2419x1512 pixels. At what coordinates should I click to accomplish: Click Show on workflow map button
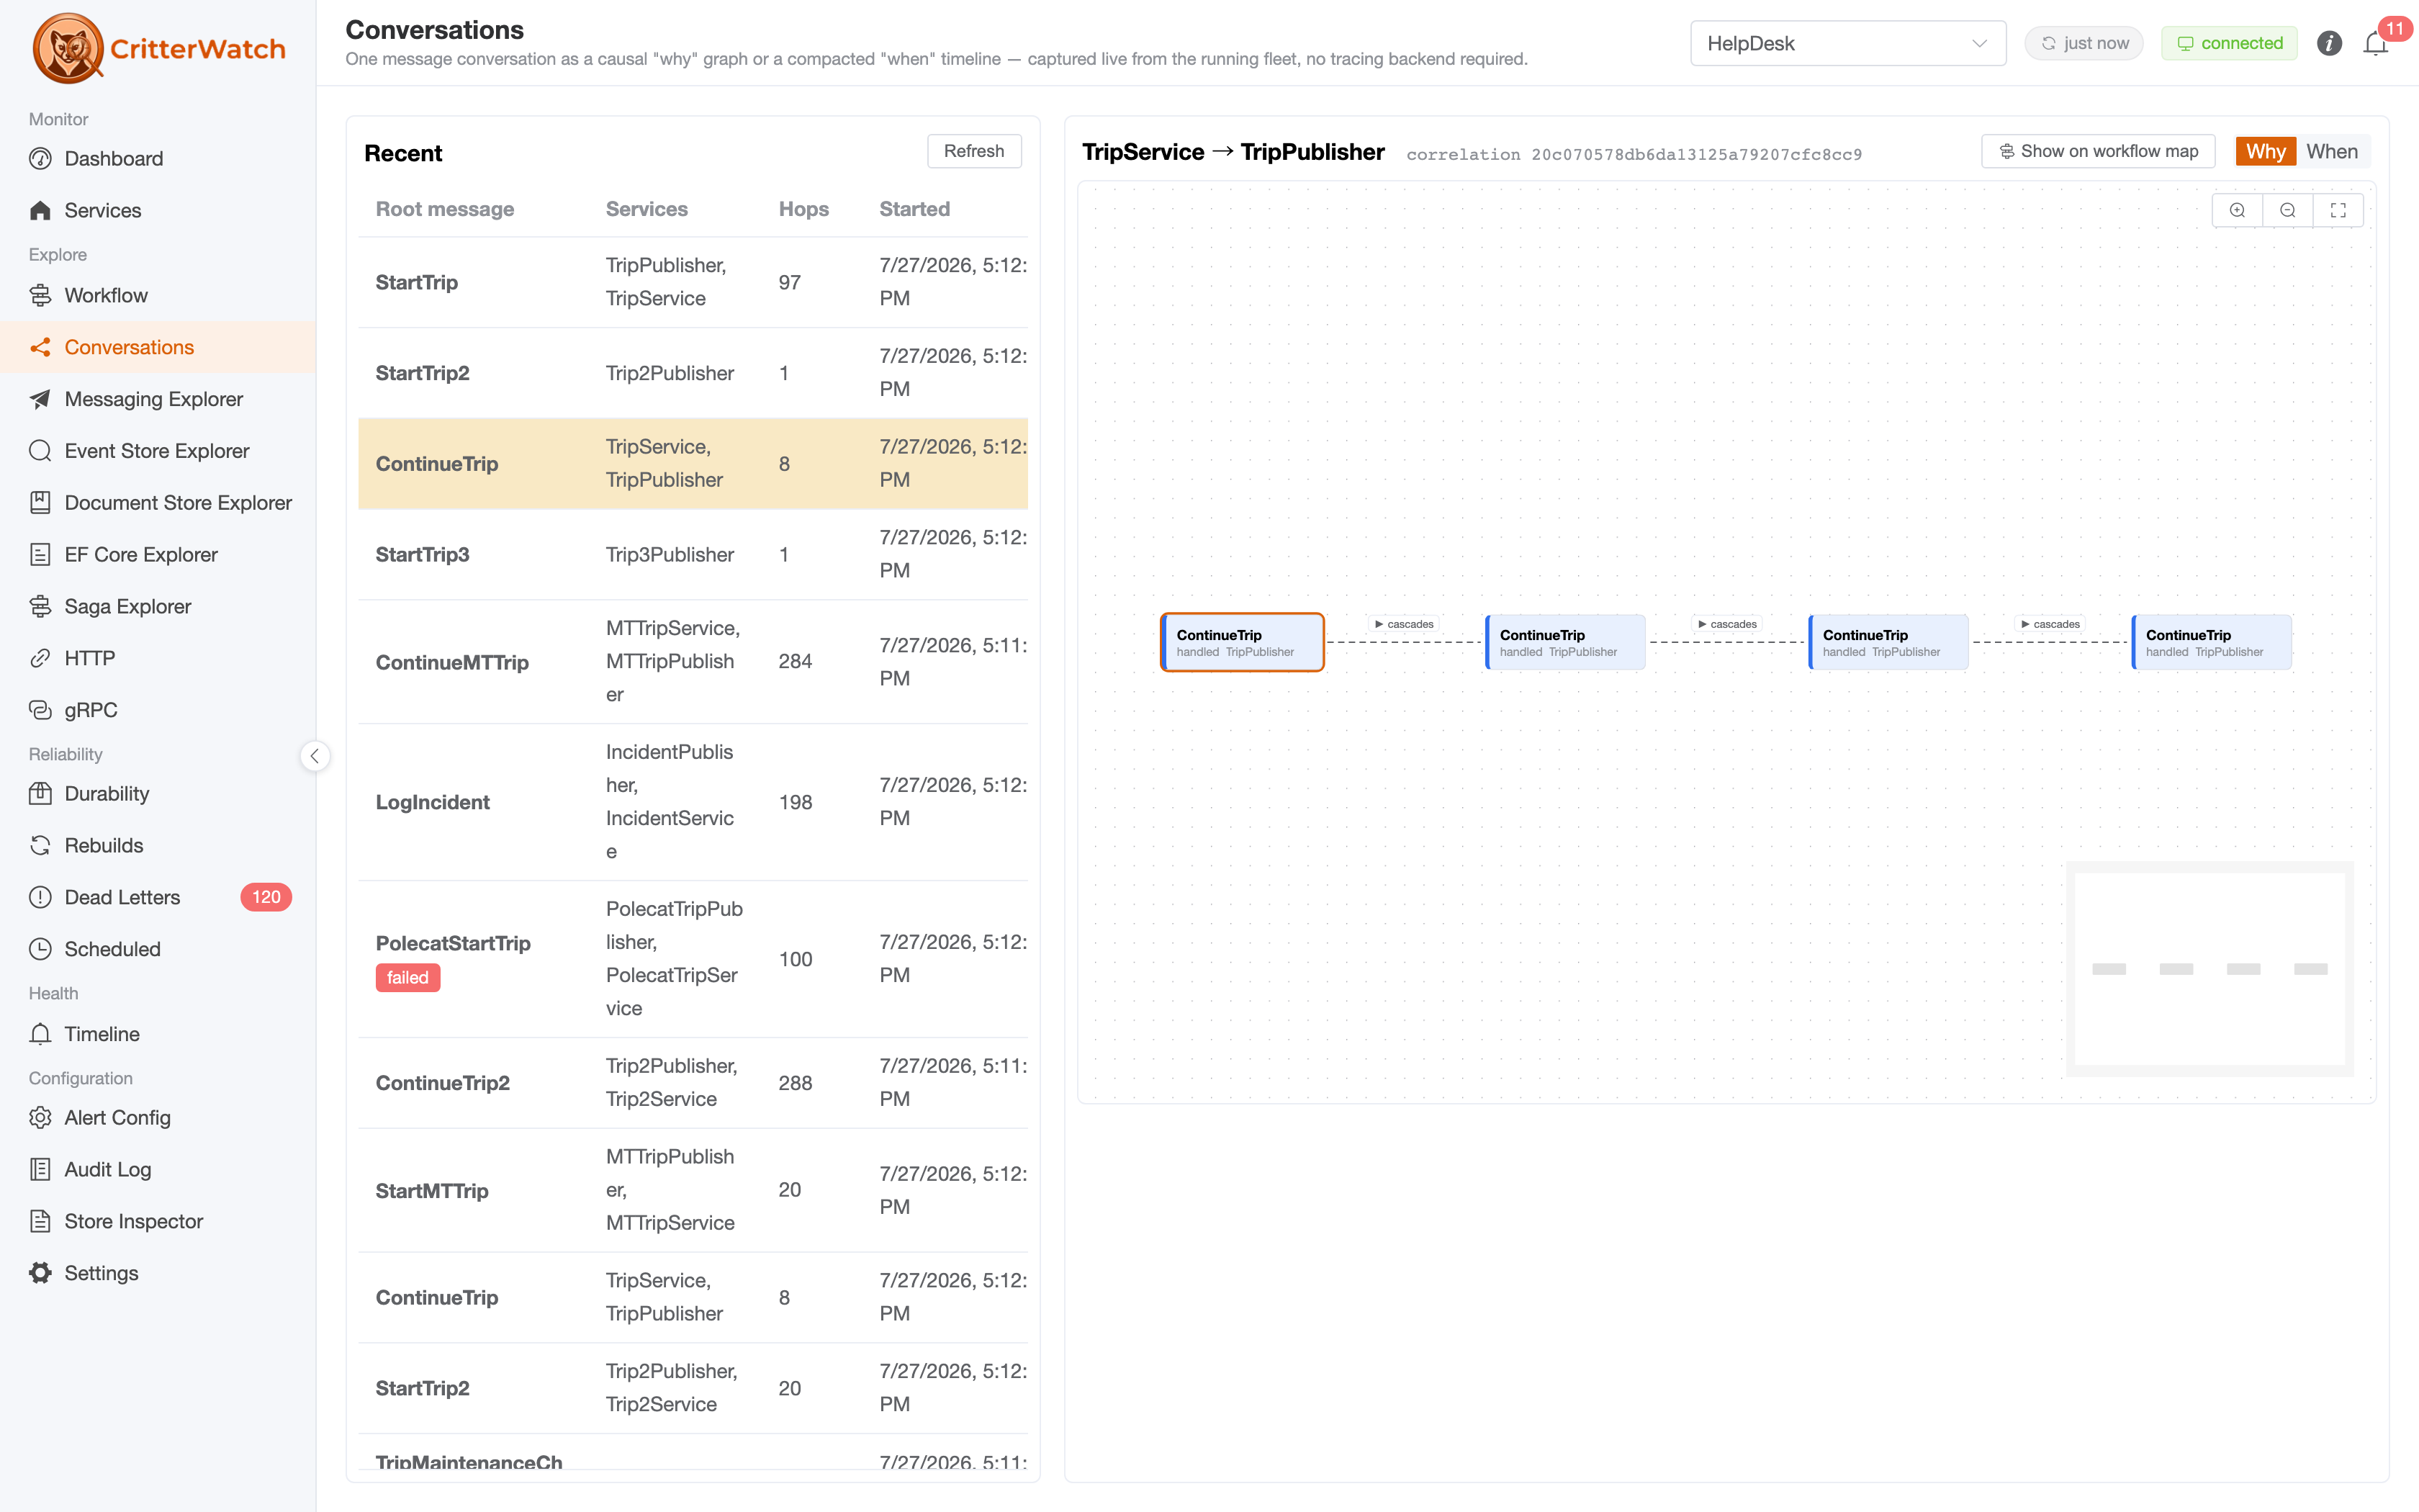pos(2098,151)
